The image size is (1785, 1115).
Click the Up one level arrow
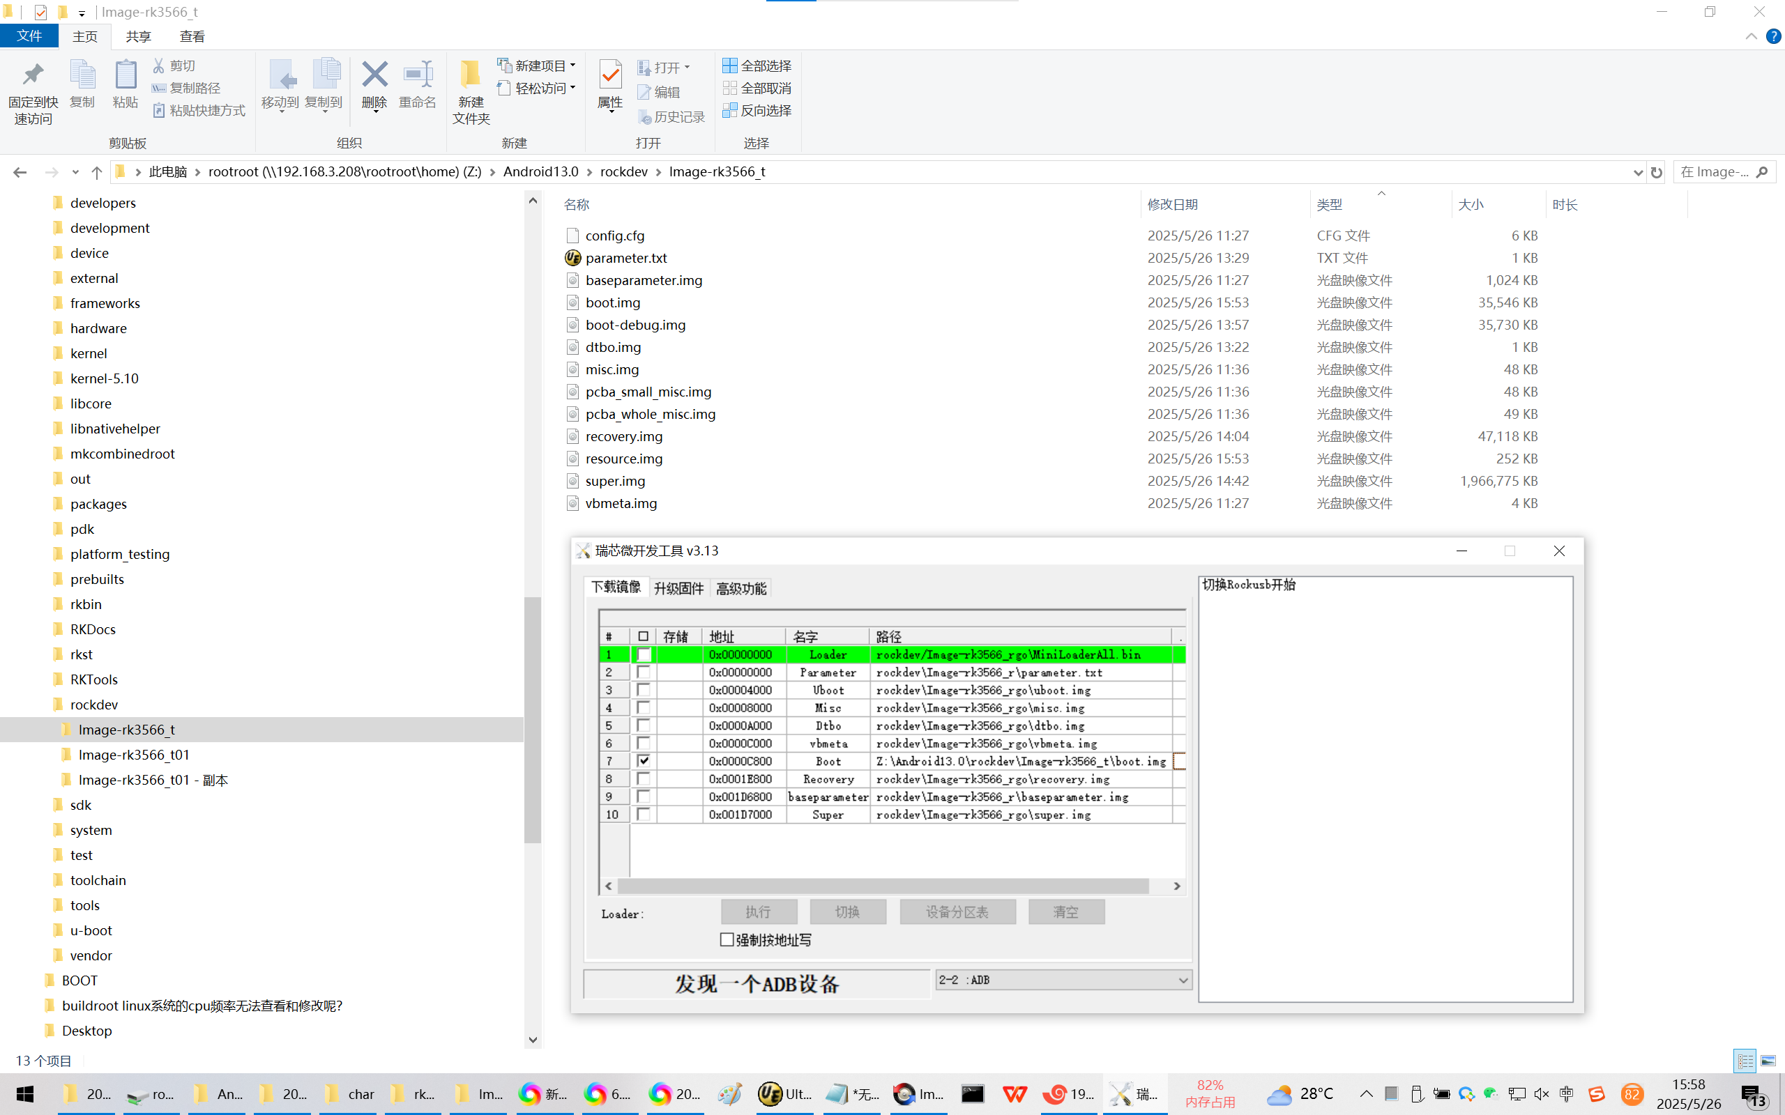pyautogui.click(x=97, y=173)
